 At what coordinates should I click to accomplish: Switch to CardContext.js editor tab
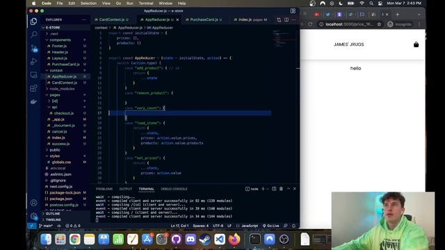point(111,19)
